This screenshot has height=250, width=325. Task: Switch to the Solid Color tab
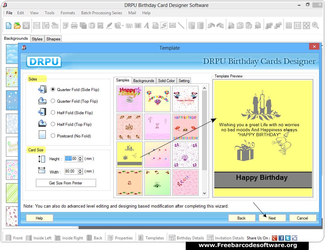point(166,81)
